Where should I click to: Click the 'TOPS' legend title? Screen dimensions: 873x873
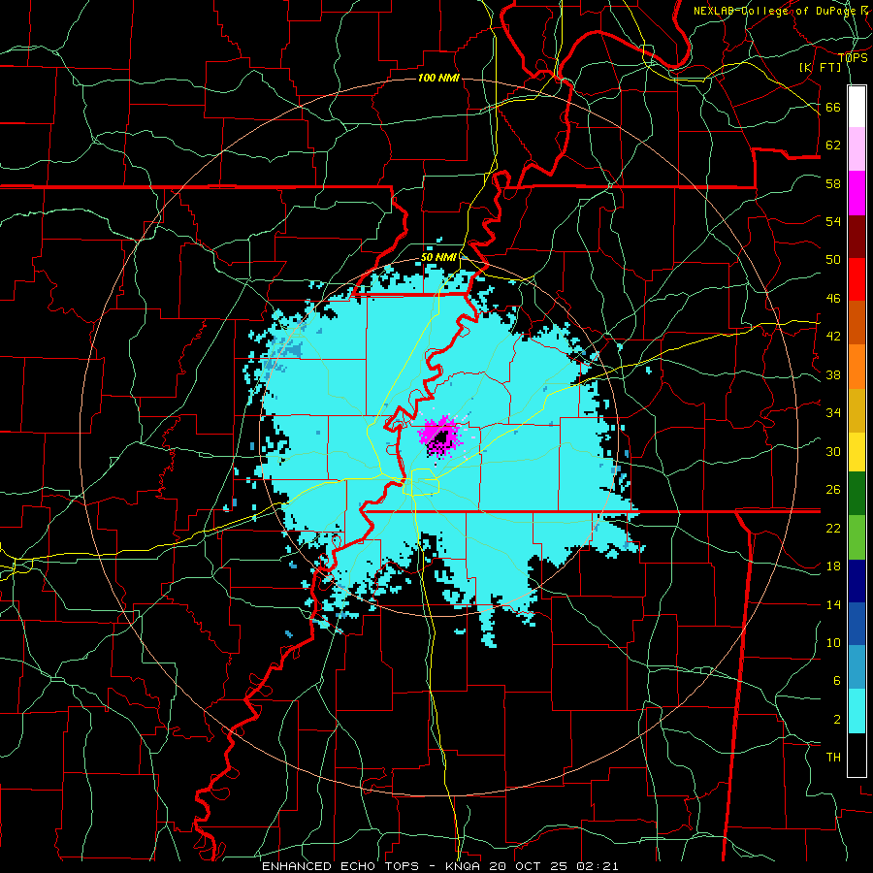(x=853, y=57)
